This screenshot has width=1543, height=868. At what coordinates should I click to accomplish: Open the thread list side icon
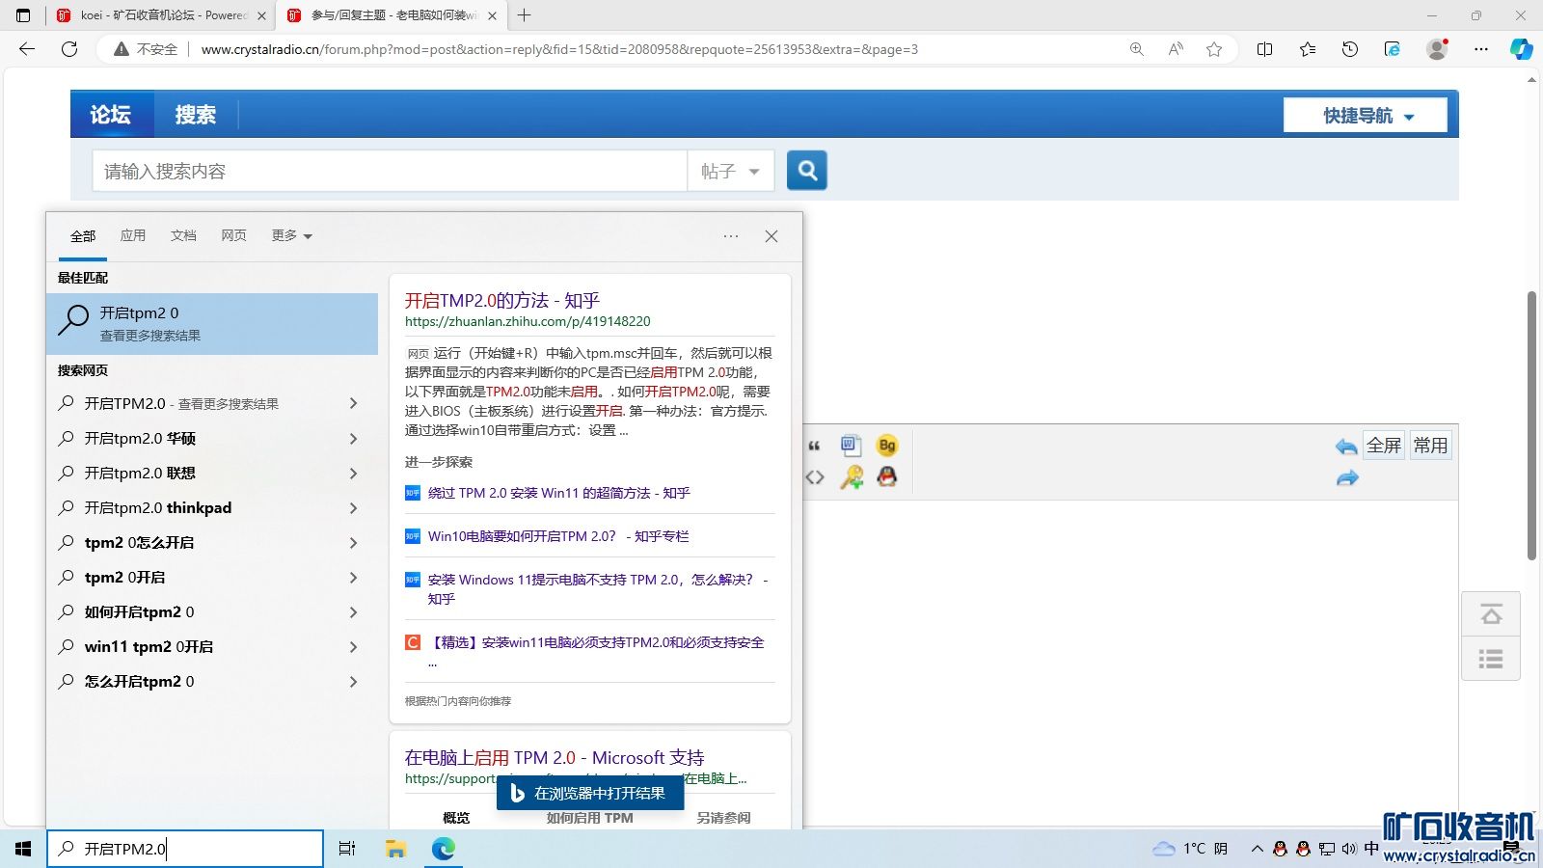tap(1491, 659)
